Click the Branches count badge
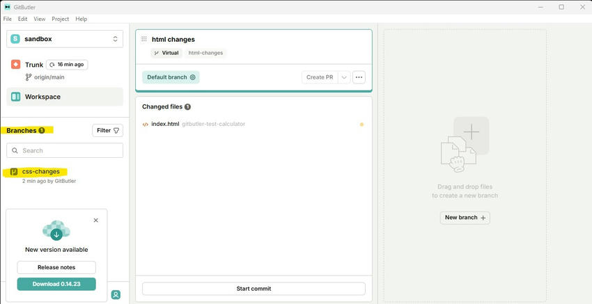Screen dimensions: 592x304 (x=42, y=131)
